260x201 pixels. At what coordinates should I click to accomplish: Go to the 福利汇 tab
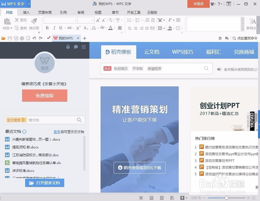213,52
